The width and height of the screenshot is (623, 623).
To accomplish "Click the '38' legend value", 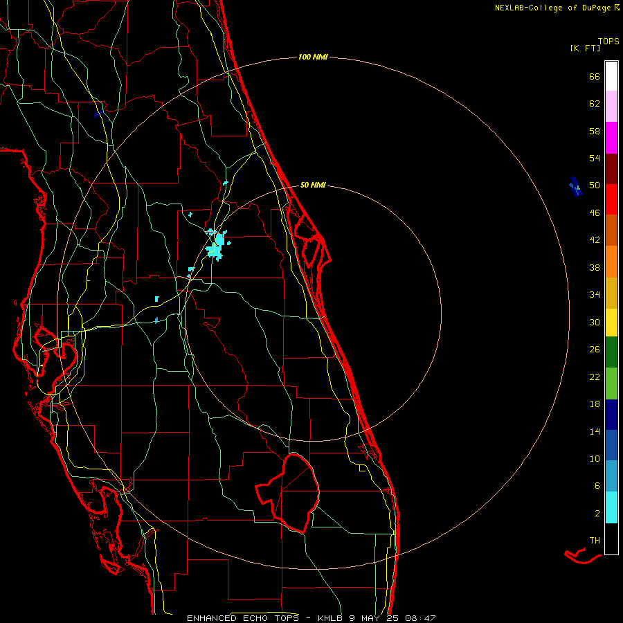I will 595,267.
